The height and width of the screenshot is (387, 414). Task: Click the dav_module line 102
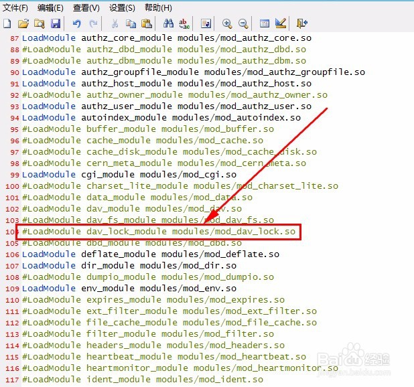pyautogui.click(x=132, y=209)
